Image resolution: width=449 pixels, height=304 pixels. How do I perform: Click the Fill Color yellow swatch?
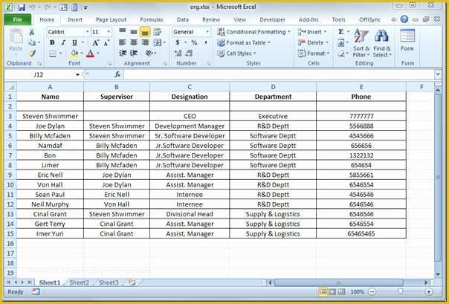(x=74, y=54)
